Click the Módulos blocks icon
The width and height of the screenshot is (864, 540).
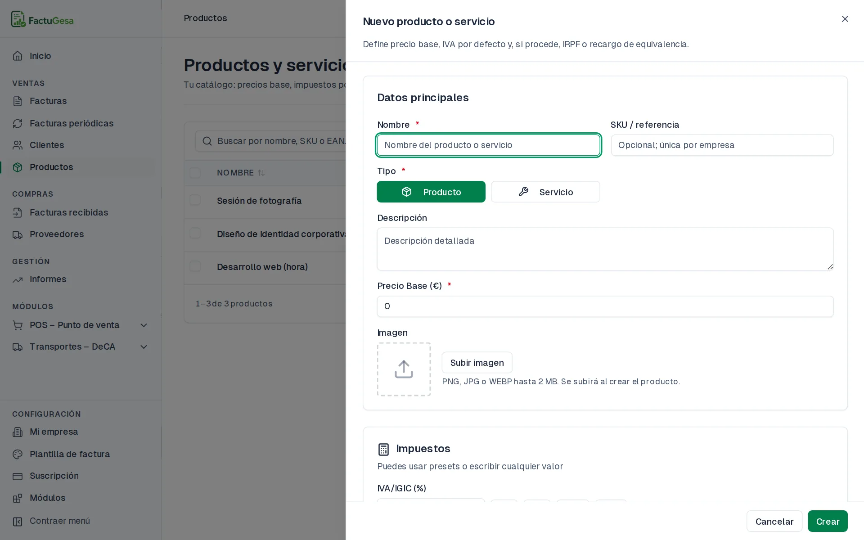tap(18, 498)
